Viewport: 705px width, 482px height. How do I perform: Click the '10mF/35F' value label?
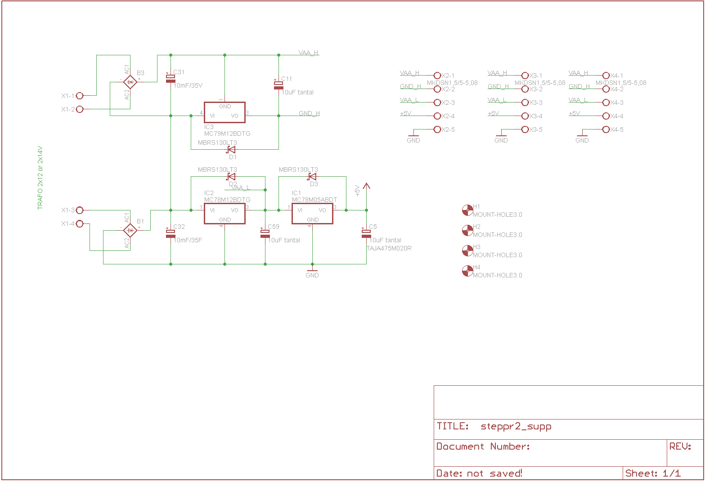188,240
